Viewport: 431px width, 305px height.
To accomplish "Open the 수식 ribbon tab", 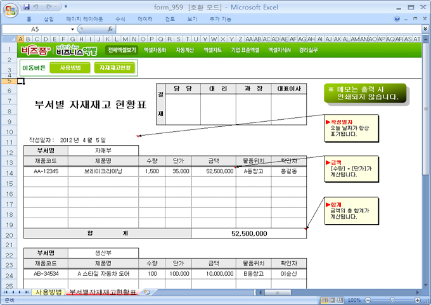I will [x=120, y=19].
